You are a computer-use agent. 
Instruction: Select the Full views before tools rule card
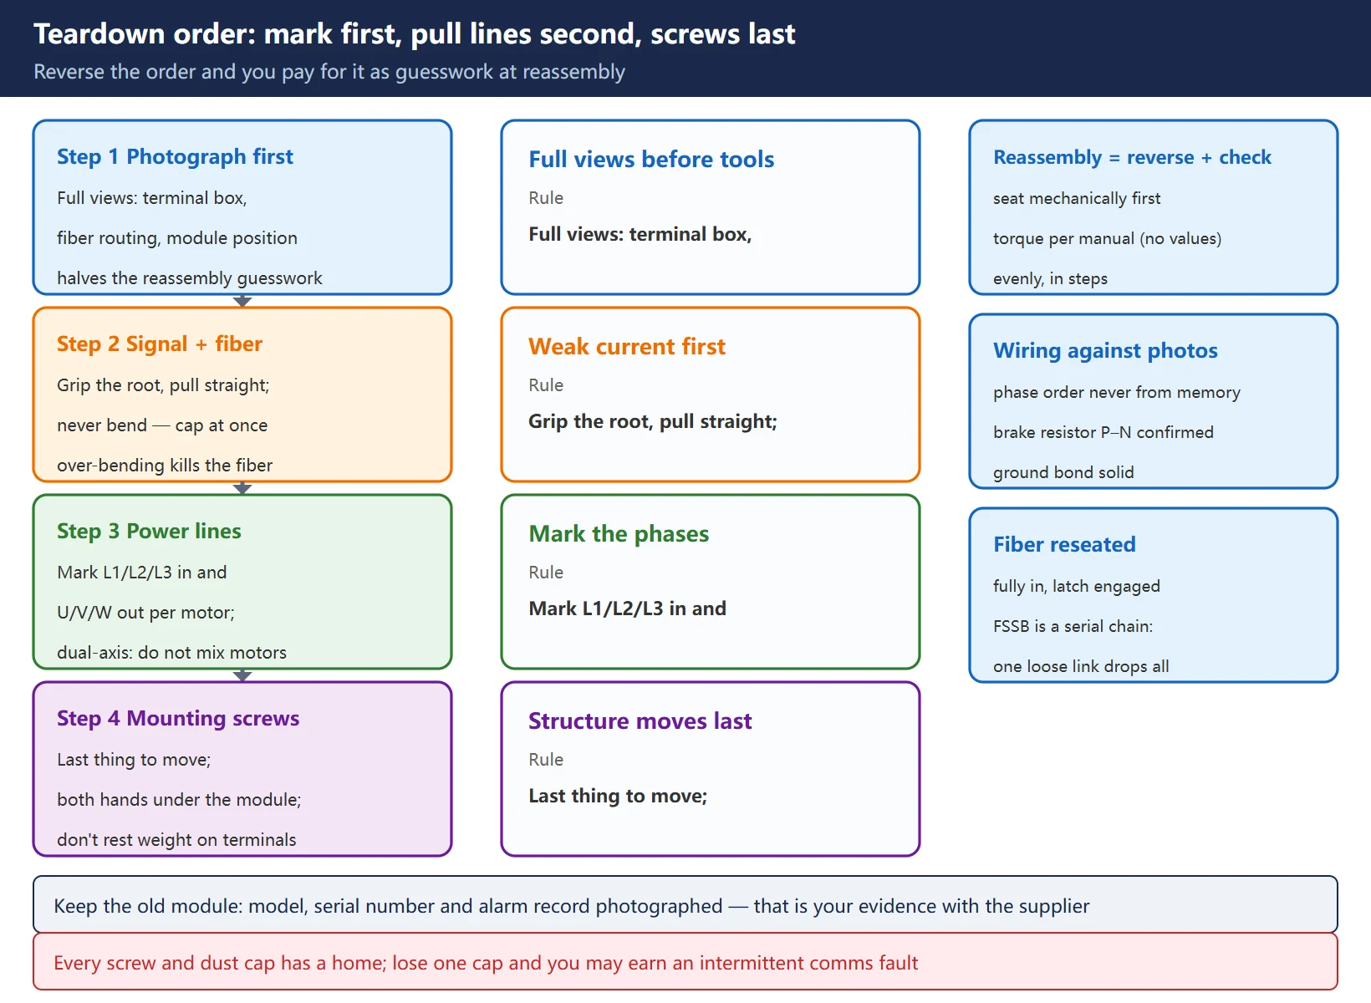pyautogui.click(x=711, y=207)
